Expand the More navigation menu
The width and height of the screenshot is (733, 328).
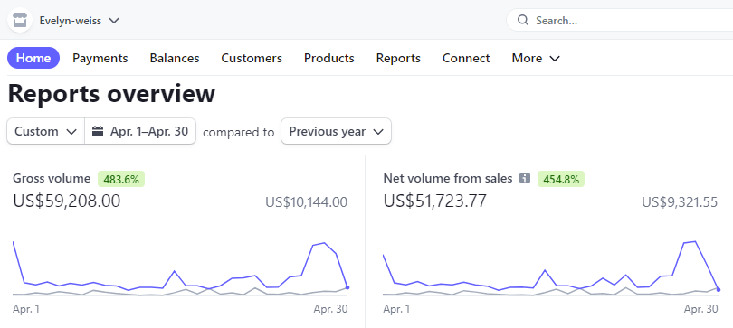click(536, 59)
